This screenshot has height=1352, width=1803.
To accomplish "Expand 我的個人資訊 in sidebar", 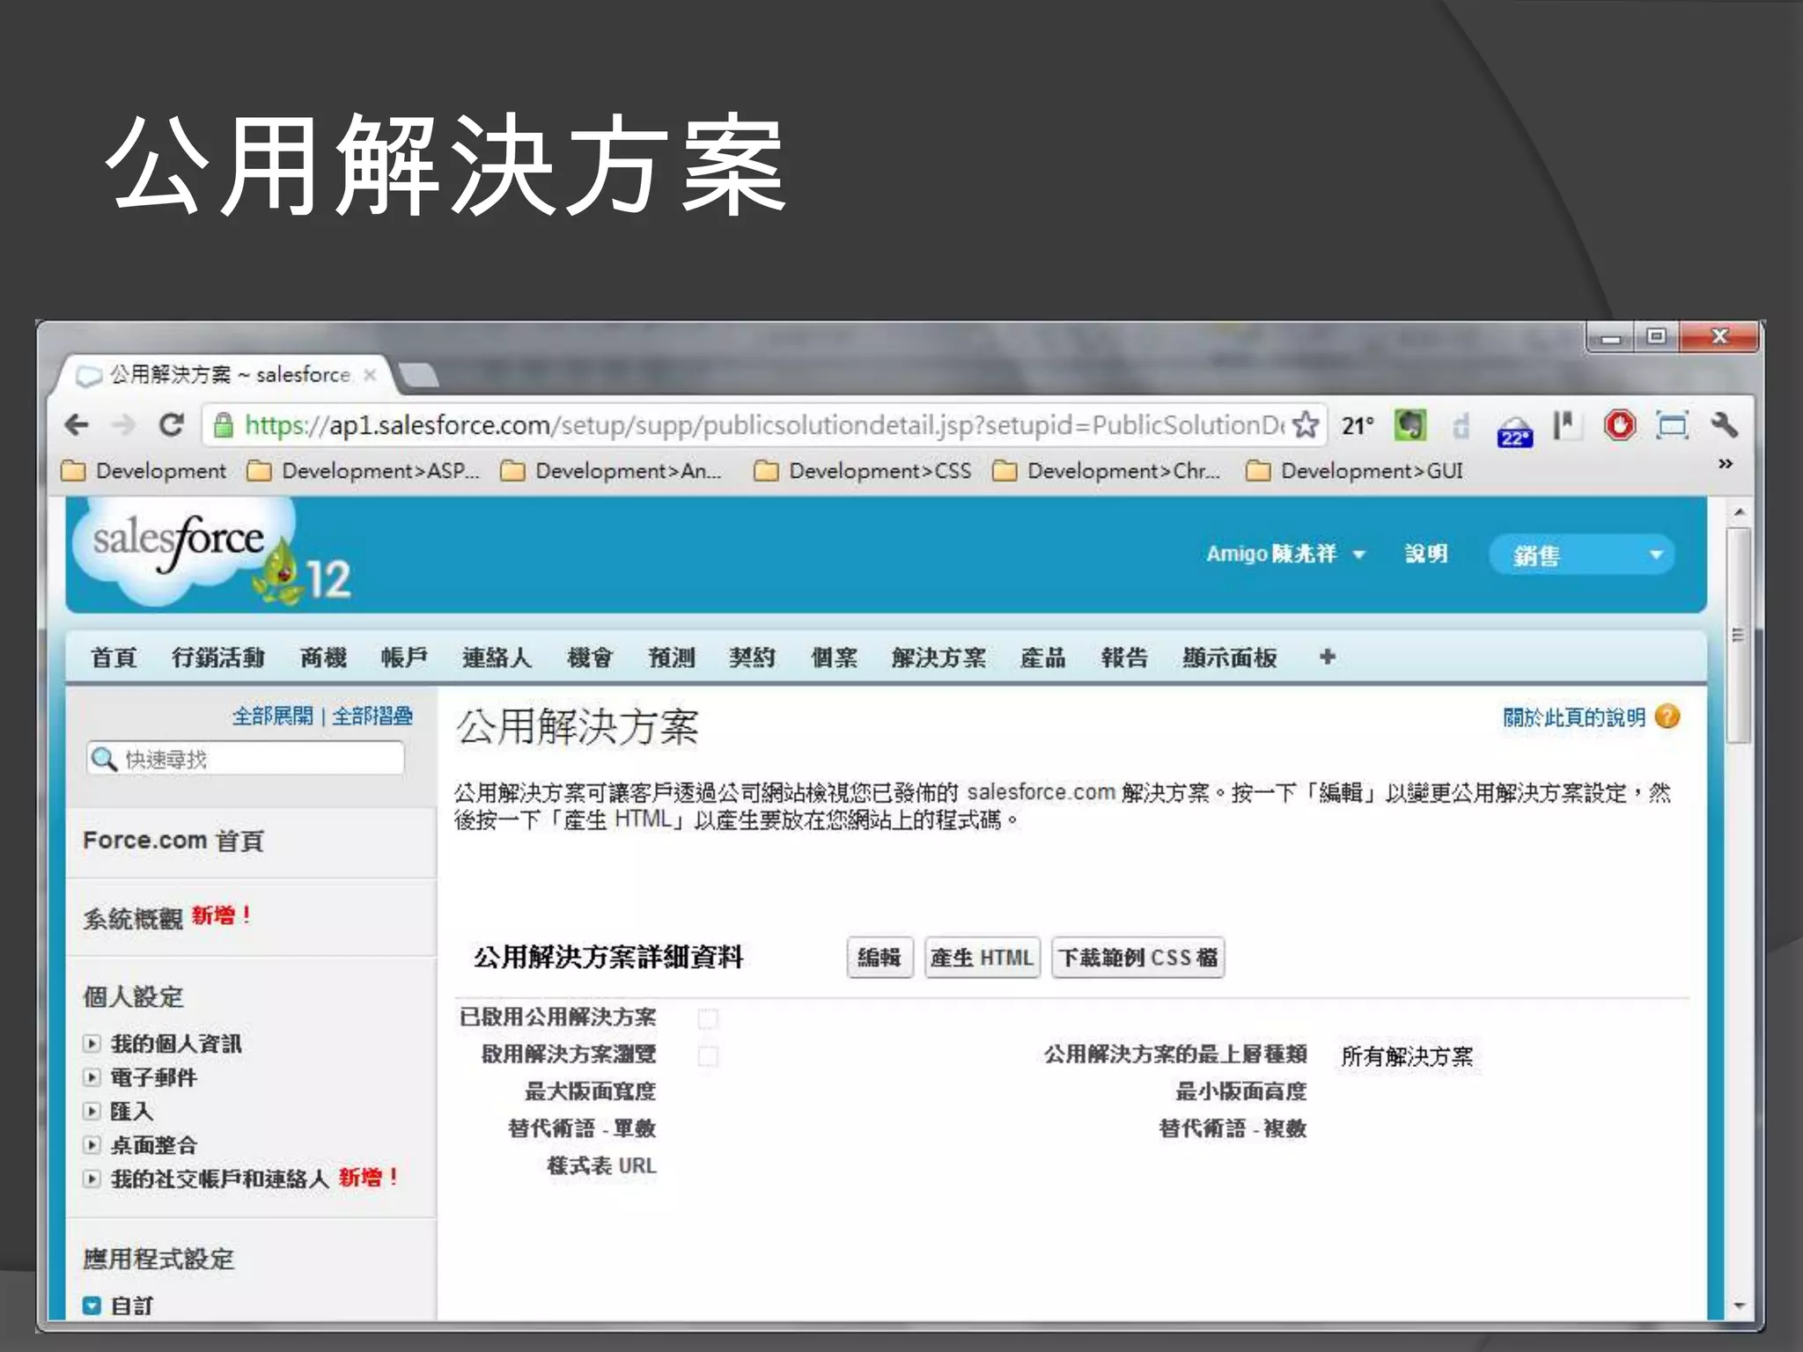I will tap(92, 1043).
